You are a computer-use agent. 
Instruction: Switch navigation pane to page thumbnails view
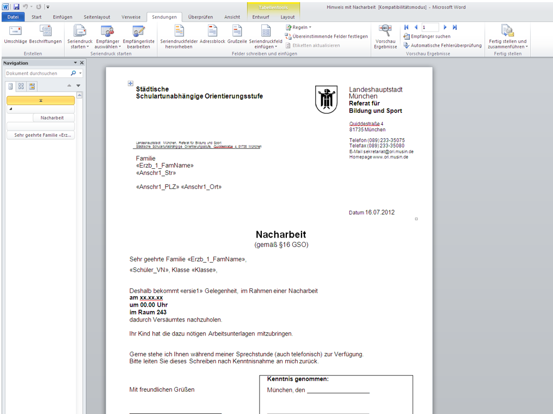coord(21,86)
